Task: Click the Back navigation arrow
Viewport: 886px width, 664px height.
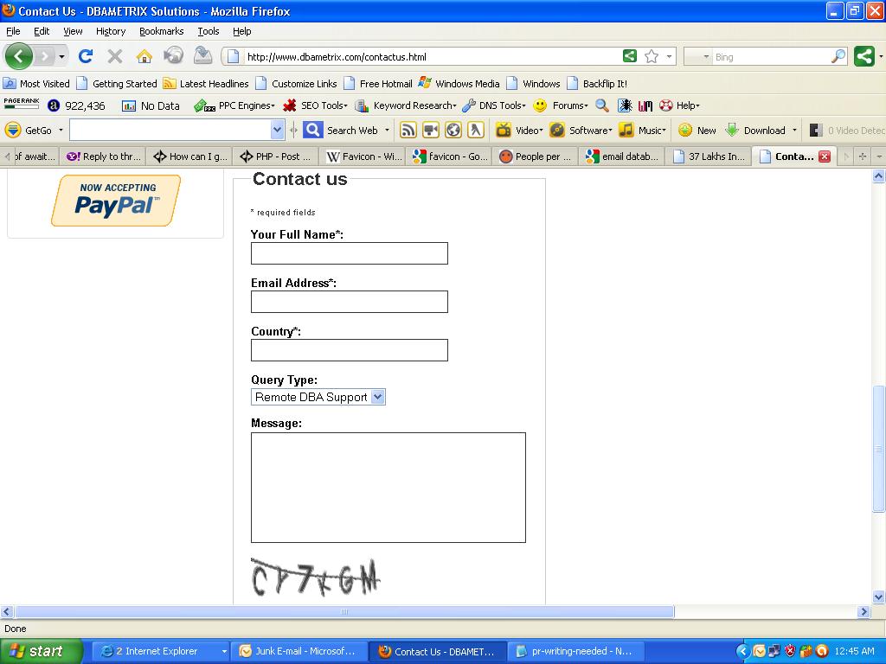Action: tap(19, 56)
